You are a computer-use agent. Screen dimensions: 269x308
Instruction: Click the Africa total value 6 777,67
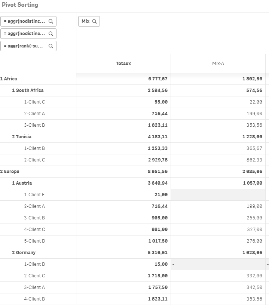tap(158, 79)
